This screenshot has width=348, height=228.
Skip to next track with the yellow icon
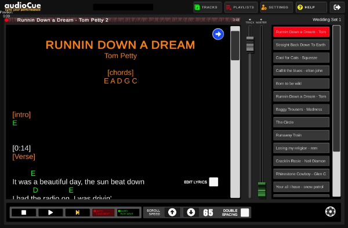coord(78,212)
